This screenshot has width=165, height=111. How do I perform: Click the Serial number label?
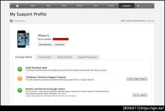point(45,39)
